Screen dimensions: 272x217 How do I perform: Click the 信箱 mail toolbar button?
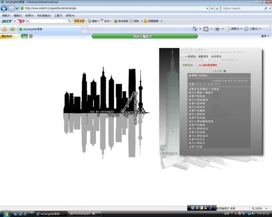click(134, 21)
